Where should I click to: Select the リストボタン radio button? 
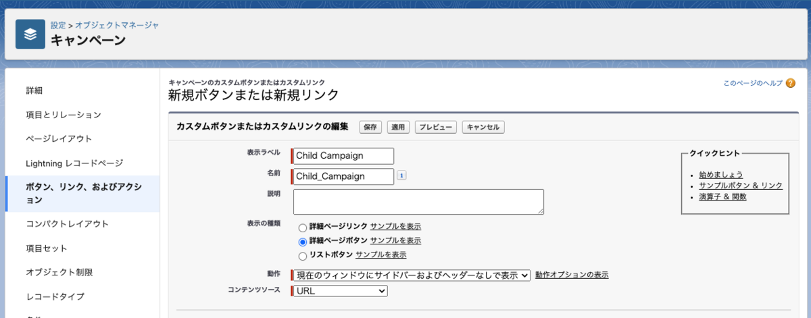(x=303, y=255)
